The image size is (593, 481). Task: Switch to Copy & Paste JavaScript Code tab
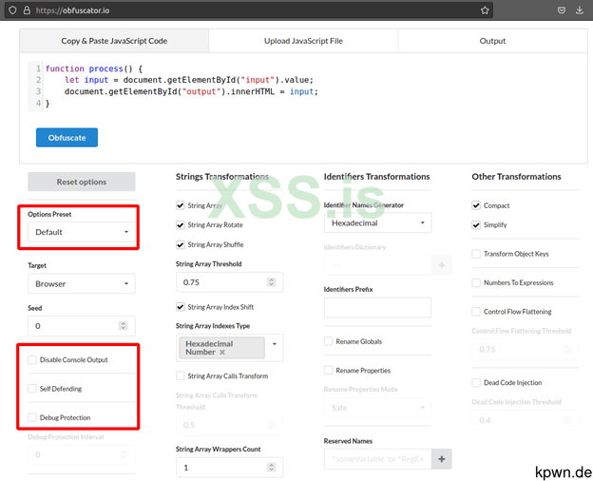114,41
